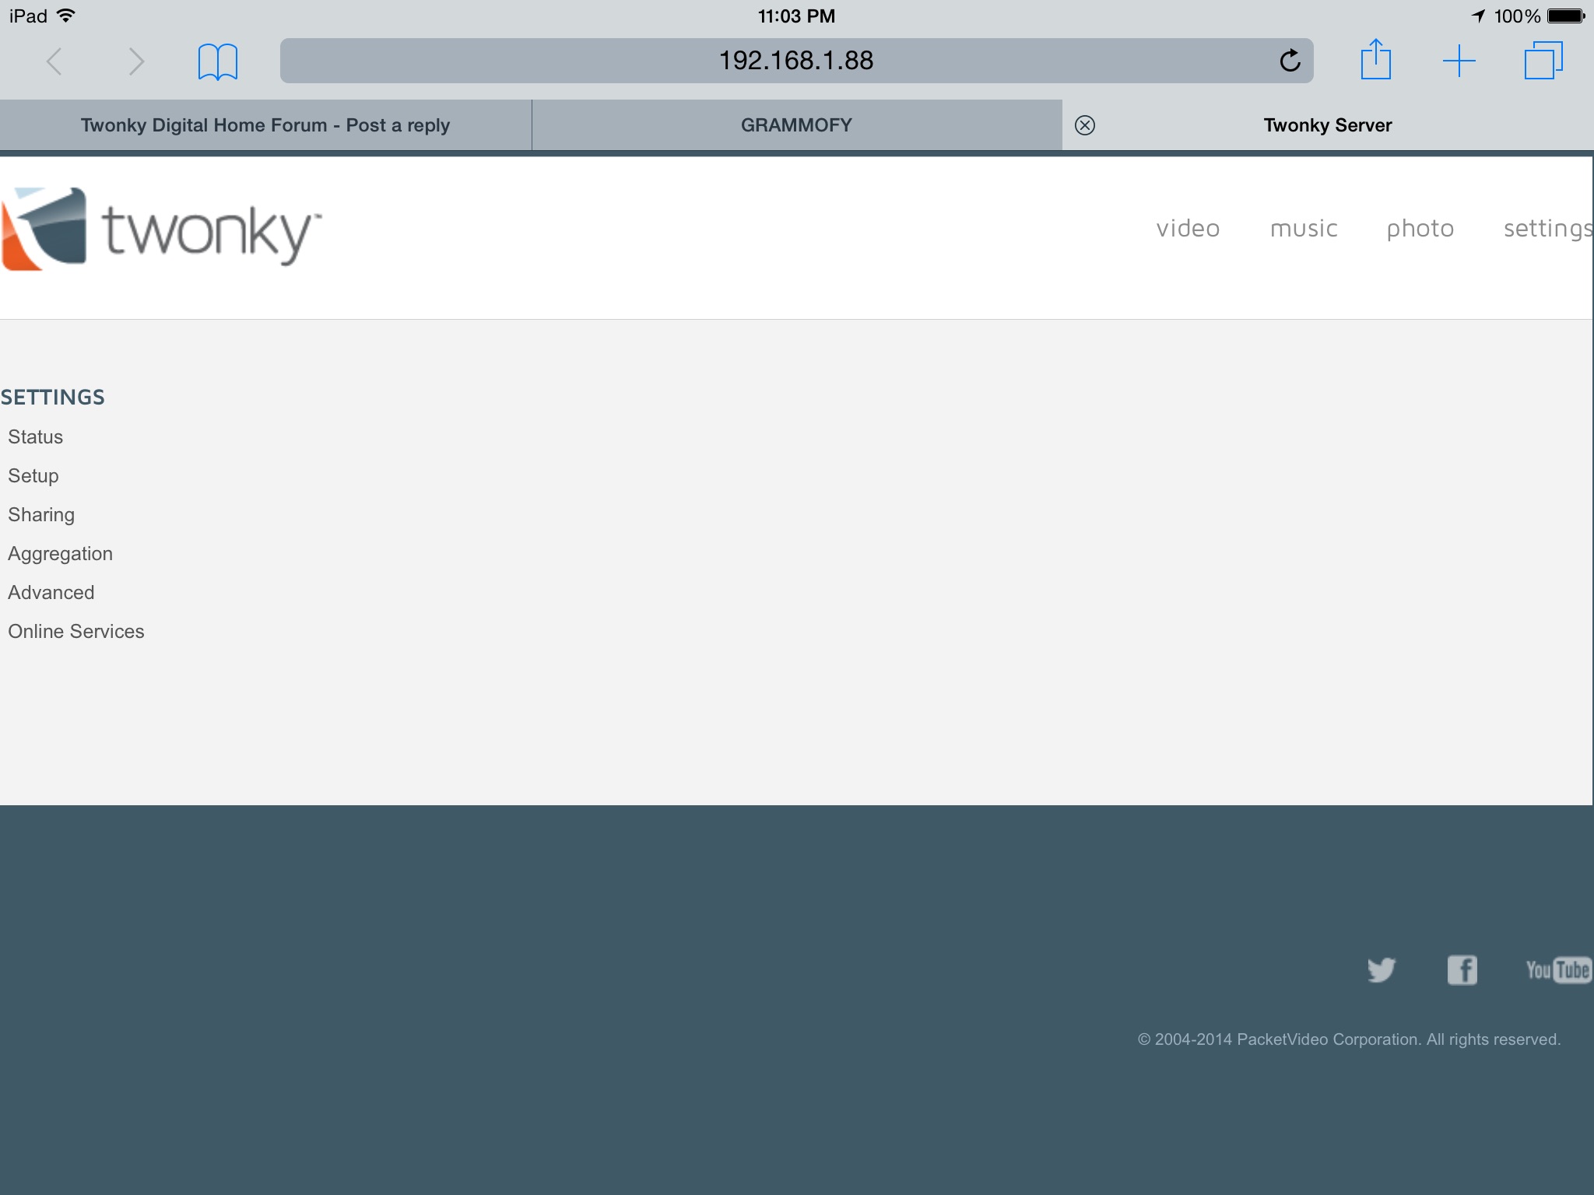This screenshot has width=1594, height=1195.
Task: Show all tabs overview icon
Action: coord(1543,61)
